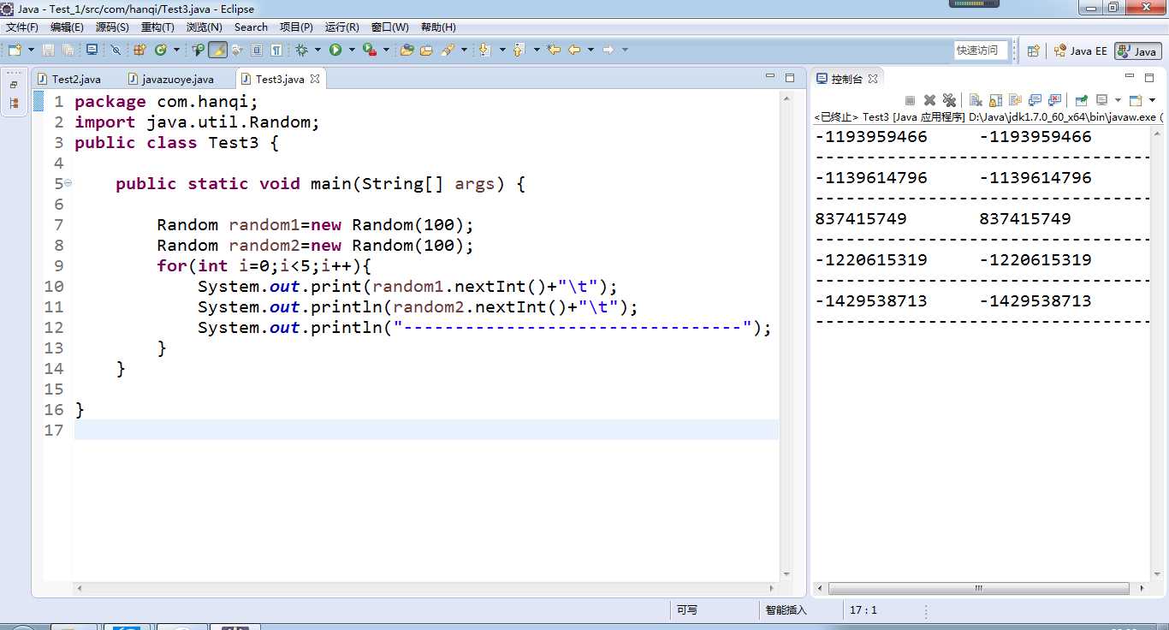
Task: Restore the minimized view in left sidebar
Action: (x=14, y=85)
